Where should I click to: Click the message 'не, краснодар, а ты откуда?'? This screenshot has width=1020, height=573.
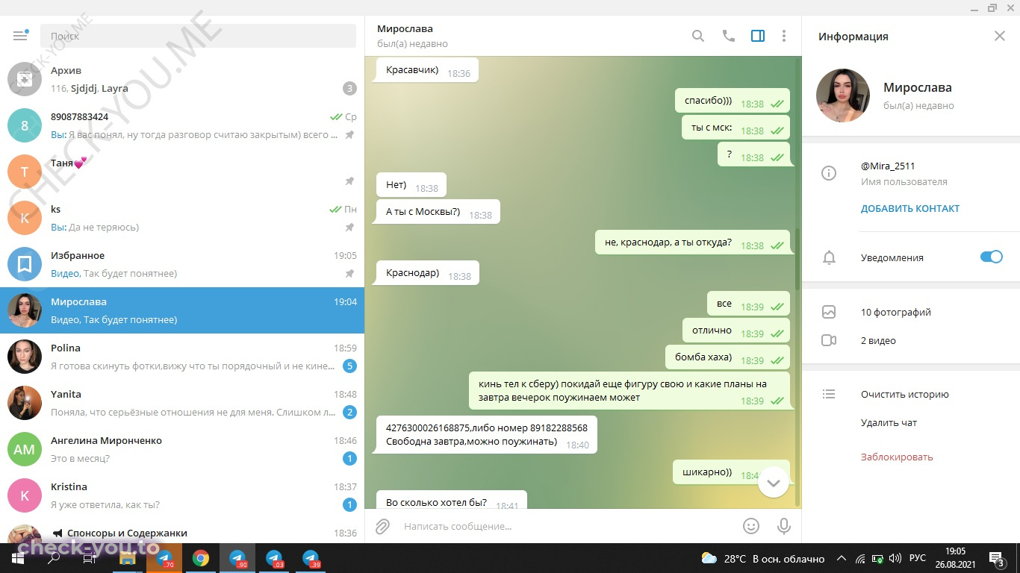click(x=692, y=242)
